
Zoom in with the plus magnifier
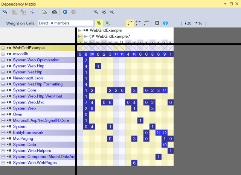[96, 12]
